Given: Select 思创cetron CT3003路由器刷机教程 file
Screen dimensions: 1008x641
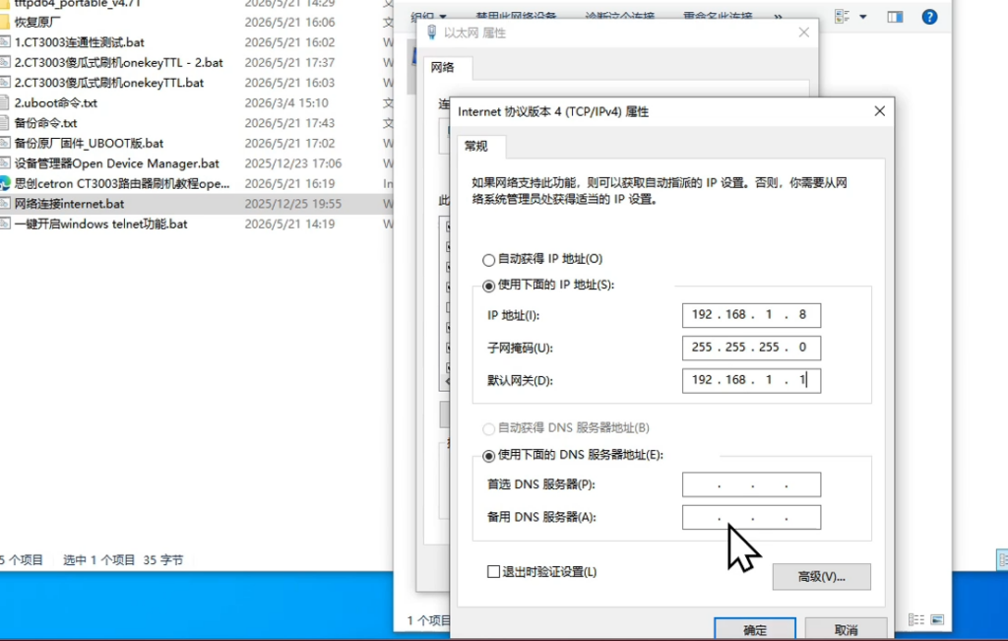Looking at the screenshot, I should click(122, 184).
